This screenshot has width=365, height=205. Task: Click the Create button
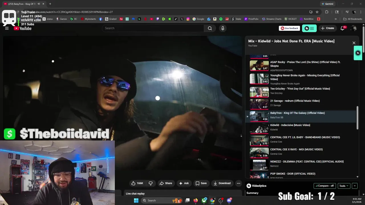[327, 28]
